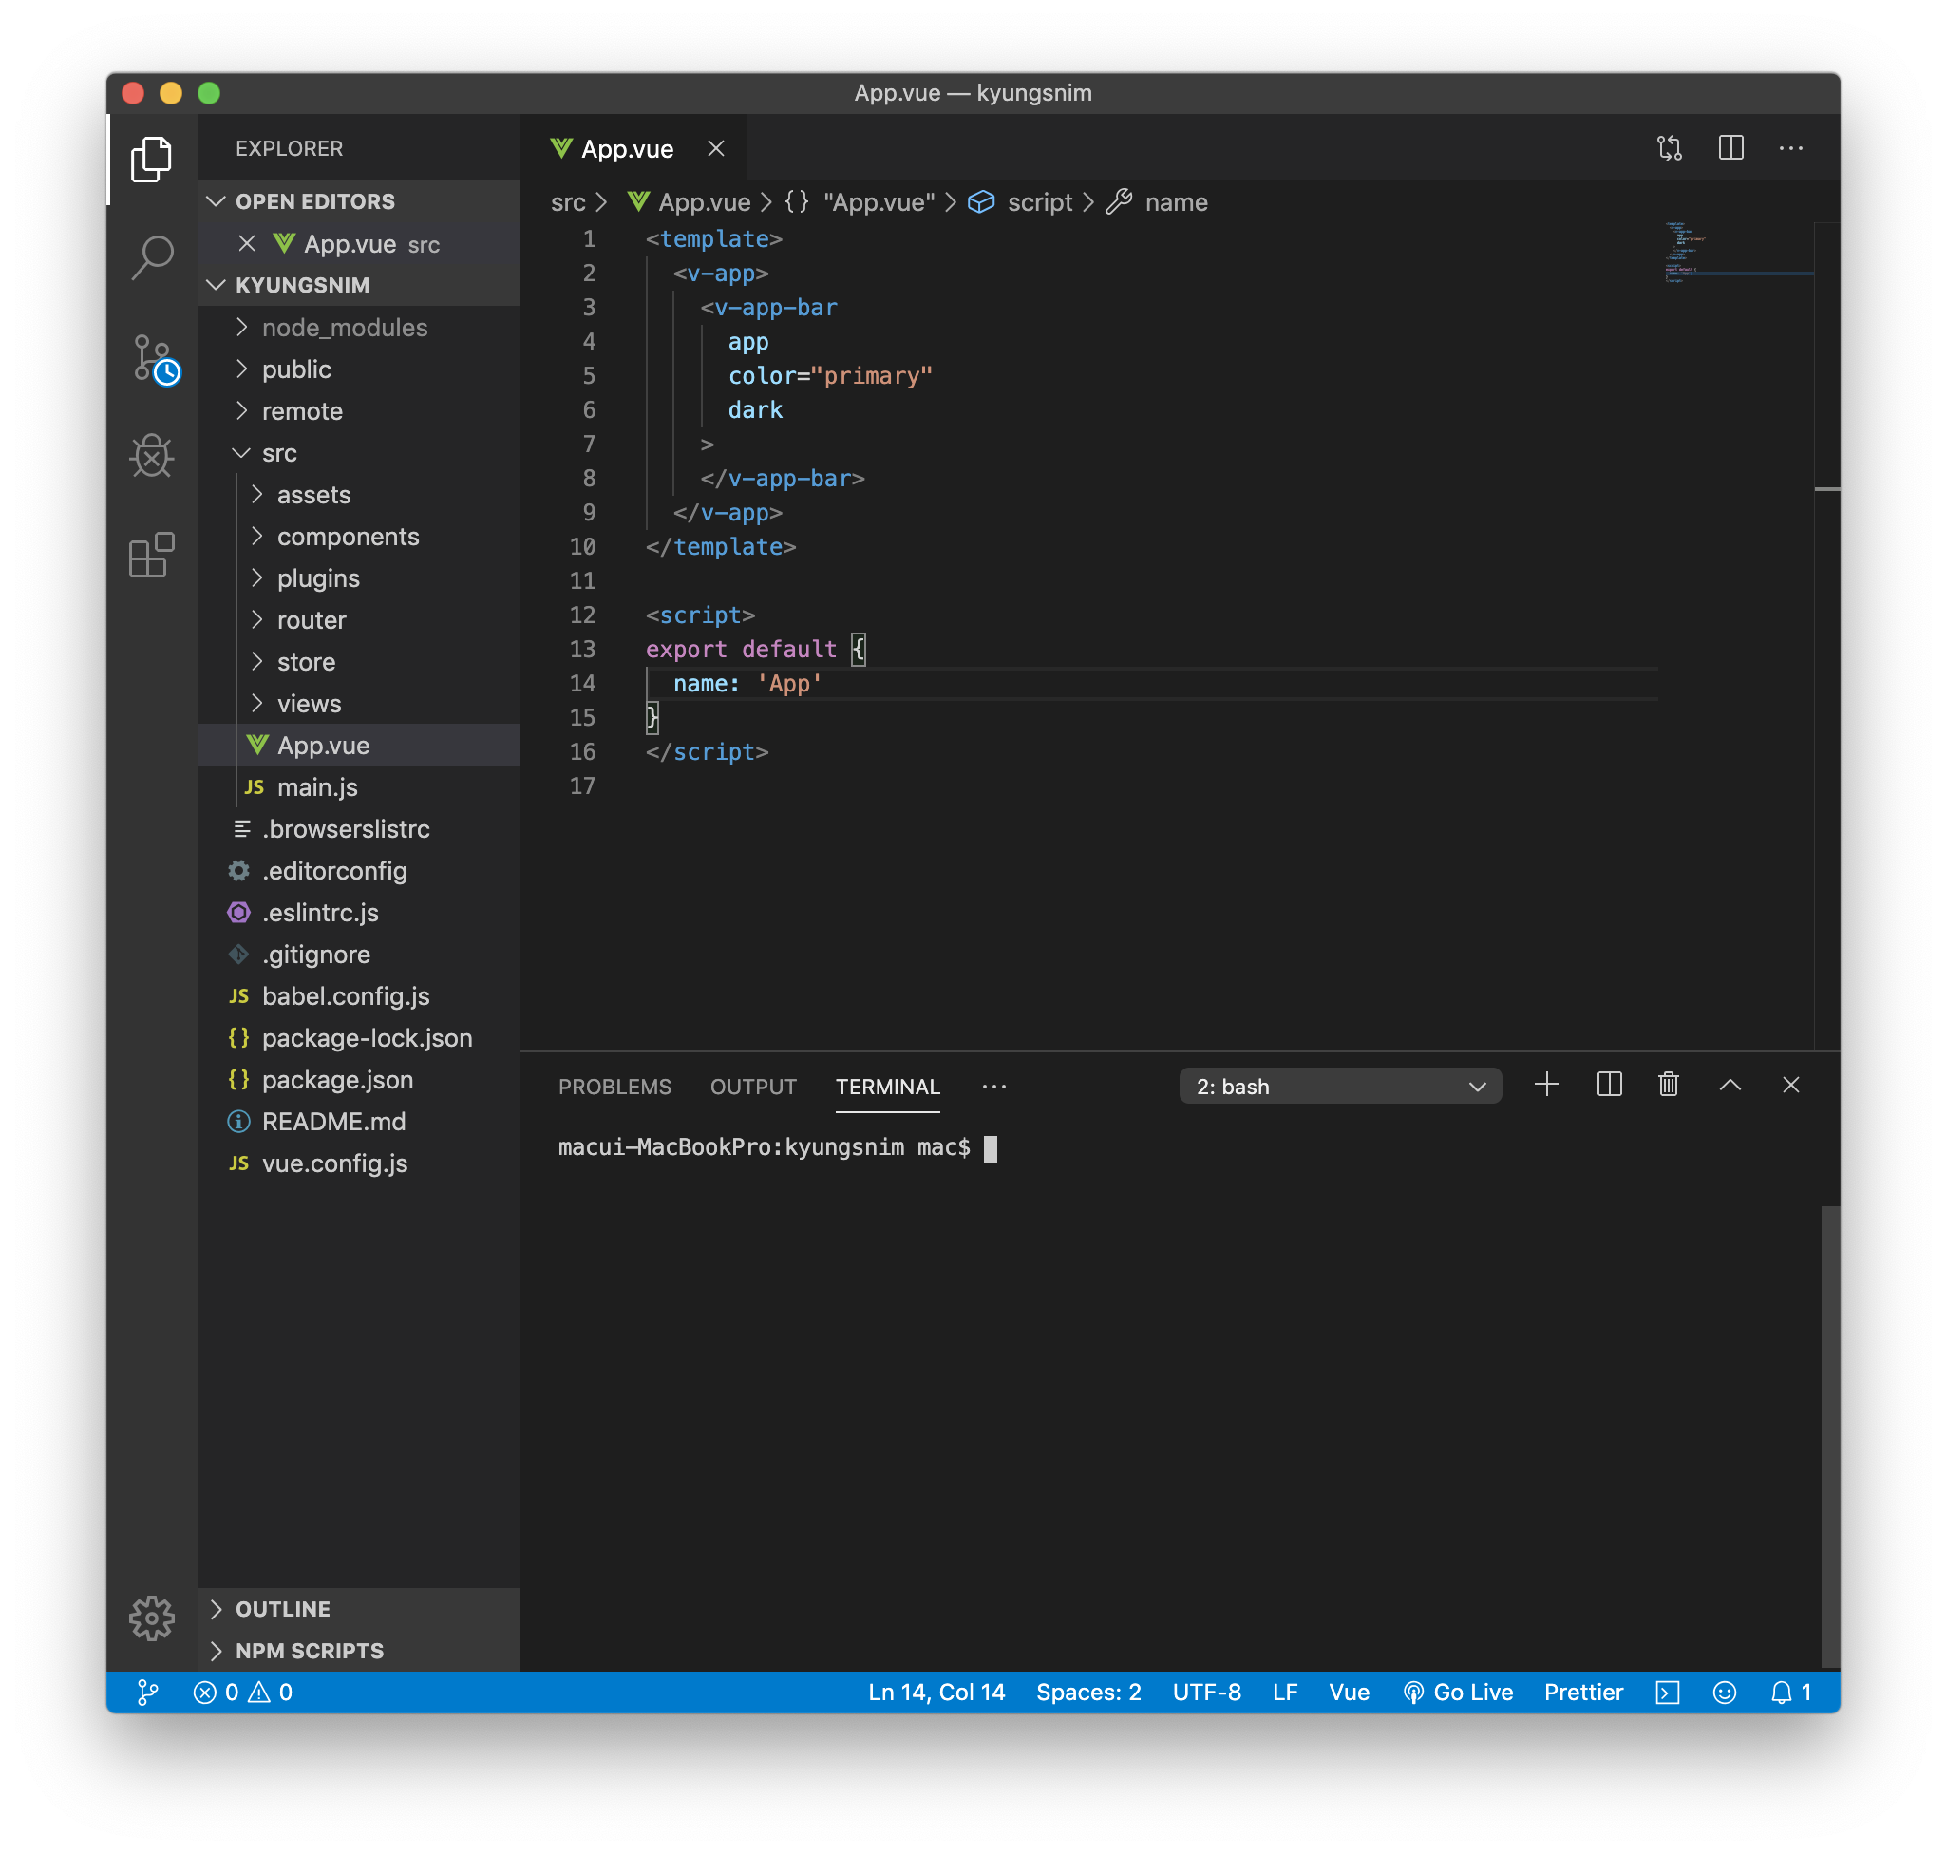Kill terminal with the trash icon
This screenshot has height=1854, width=1947.
click(1669, 1084)
